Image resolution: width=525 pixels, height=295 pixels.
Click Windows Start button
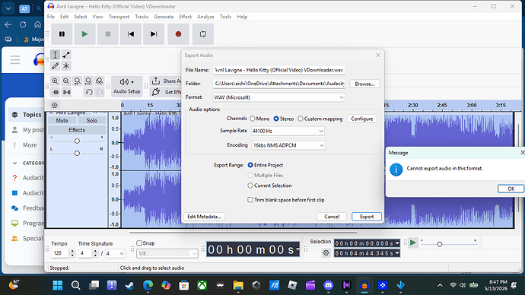pos(58,285)
